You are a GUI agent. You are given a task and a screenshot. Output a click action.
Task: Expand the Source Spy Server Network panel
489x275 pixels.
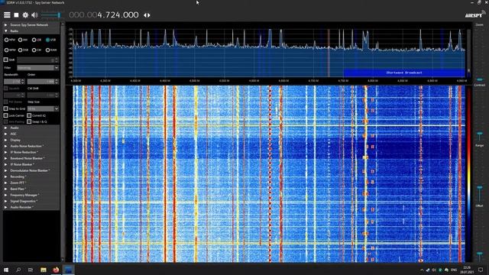pyautogui.click(x=31, y=24)
